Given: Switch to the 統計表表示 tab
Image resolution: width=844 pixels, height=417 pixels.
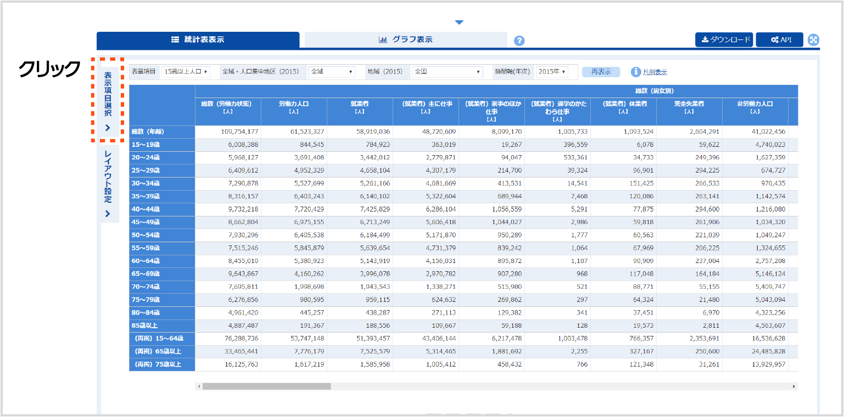Looking at the screenshot, I should coord(198,39).
